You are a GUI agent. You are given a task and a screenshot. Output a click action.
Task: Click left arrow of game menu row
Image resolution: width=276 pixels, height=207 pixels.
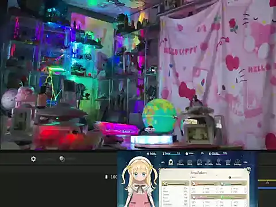coord(163,162)
